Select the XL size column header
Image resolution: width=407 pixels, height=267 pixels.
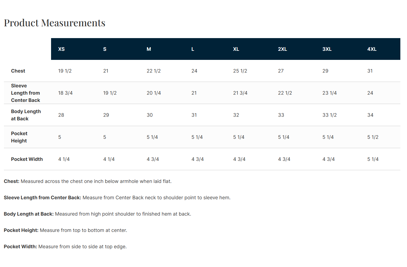(236, 49)
